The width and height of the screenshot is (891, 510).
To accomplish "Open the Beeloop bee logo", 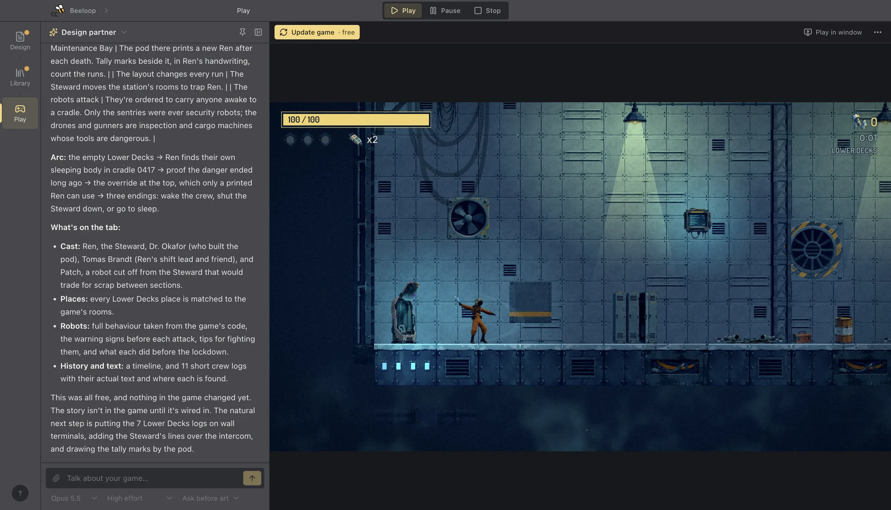I will click(58, 10).
